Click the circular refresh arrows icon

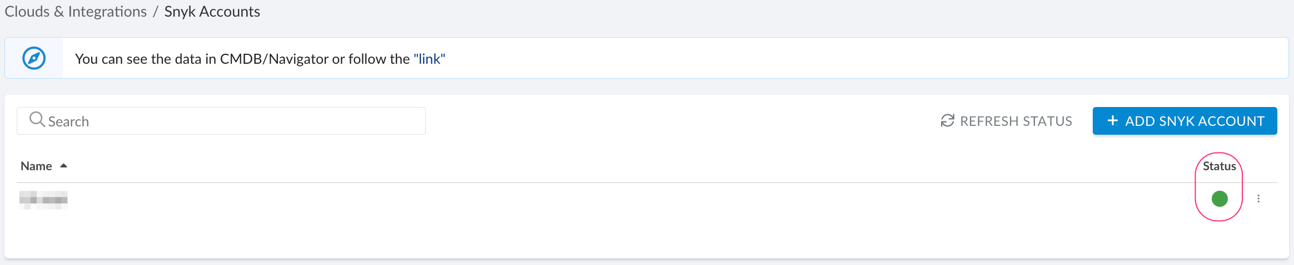coord(947,121)
